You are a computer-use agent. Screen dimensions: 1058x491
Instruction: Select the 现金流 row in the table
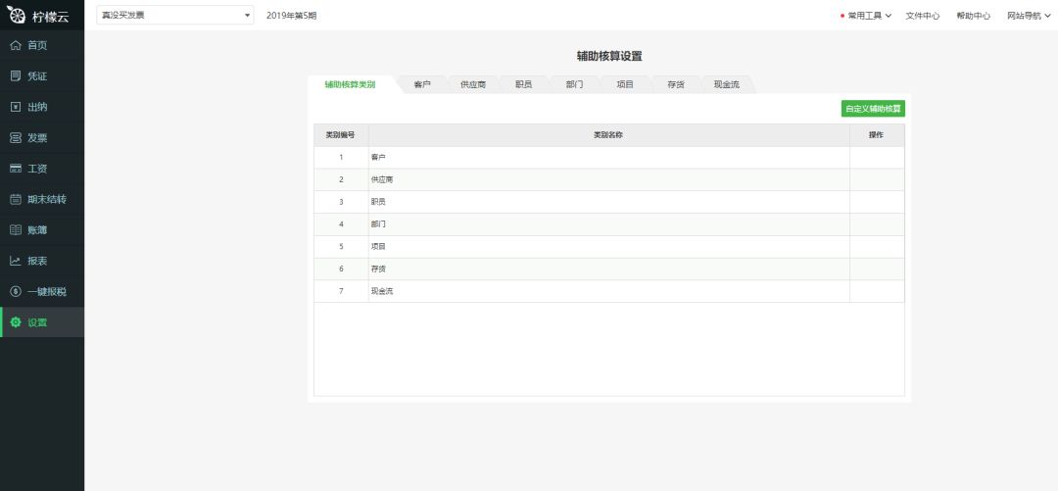tap(609, 291)
